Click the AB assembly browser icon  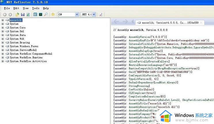point(35,14)
